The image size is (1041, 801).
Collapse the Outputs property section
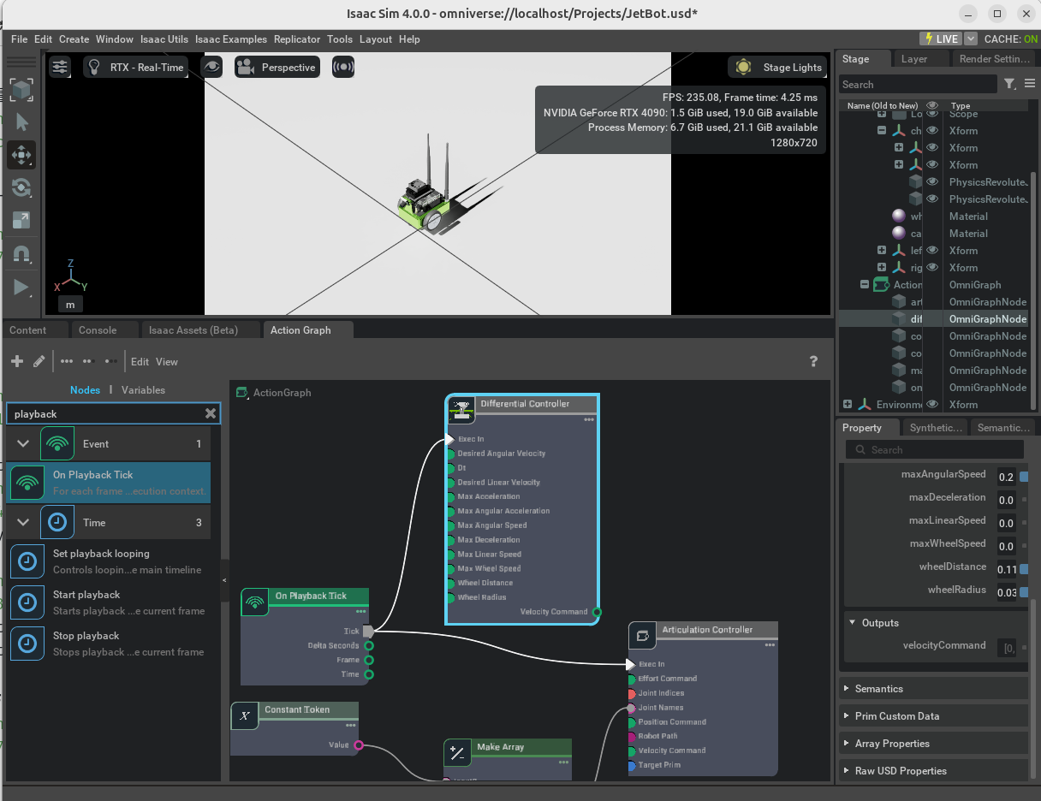[853, 622]
